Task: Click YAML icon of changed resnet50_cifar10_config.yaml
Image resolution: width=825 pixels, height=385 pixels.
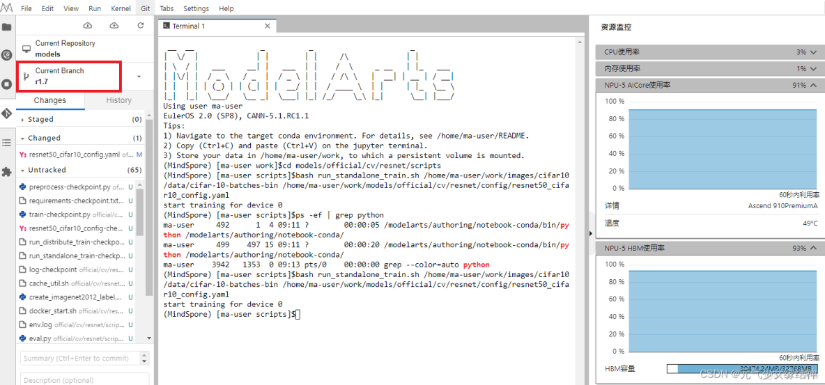Action: click(23, 155)
